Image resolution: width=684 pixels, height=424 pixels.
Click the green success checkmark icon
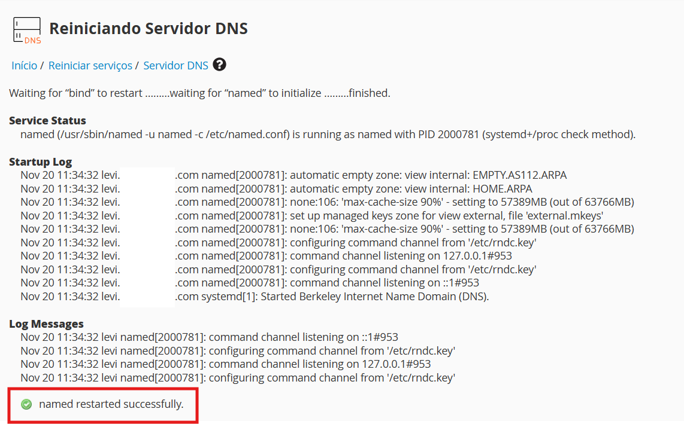click(26, 404)
